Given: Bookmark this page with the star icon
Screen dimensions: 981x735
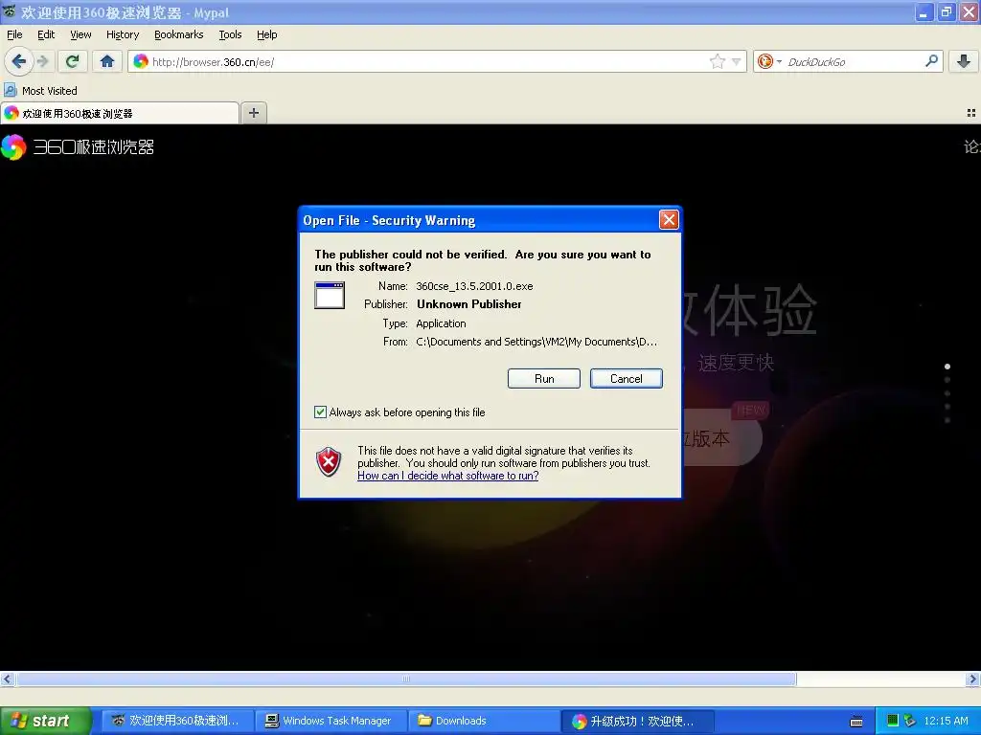Looking at the screenshot, I should coord(717,61).
